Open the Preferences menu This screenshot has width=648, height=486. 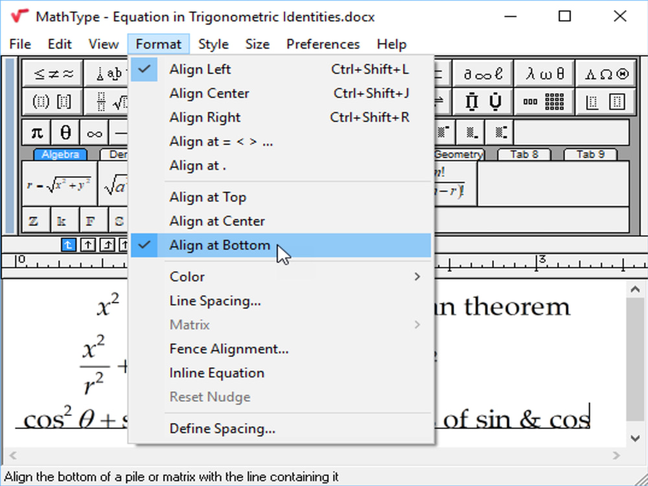tap(323, 44)
